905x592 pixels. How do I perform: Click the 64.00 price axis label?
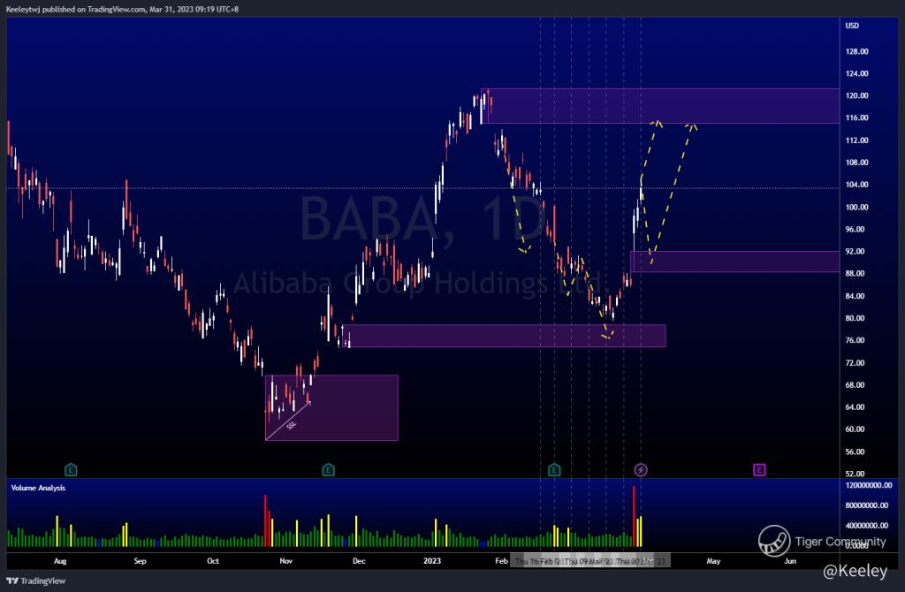click(x=855, y=407)
